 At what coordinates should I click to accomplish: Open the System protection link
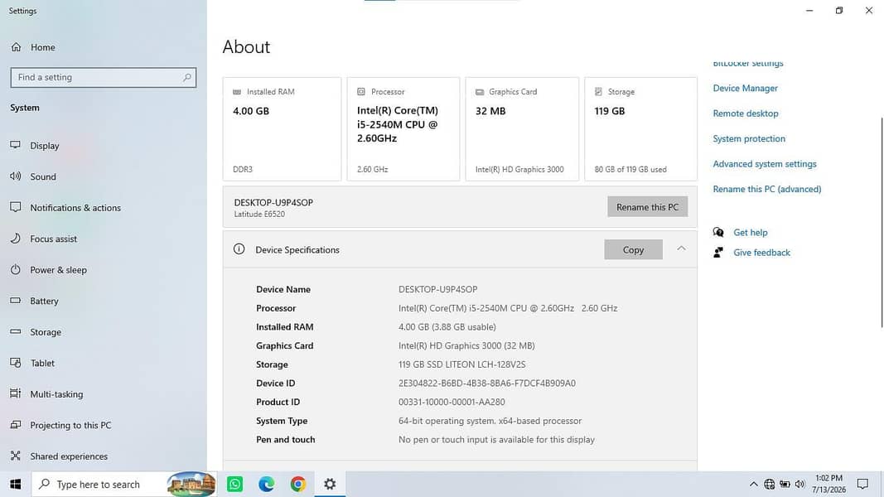[749, 138]
